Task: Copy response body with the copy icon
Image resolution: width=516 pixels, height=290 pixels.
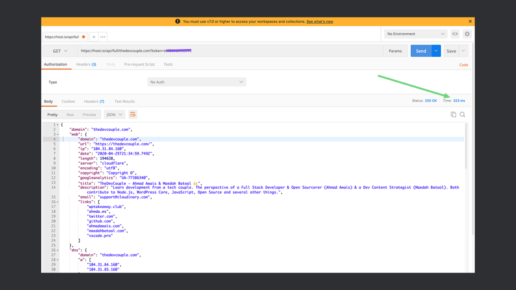Action: tap(453, 115)
